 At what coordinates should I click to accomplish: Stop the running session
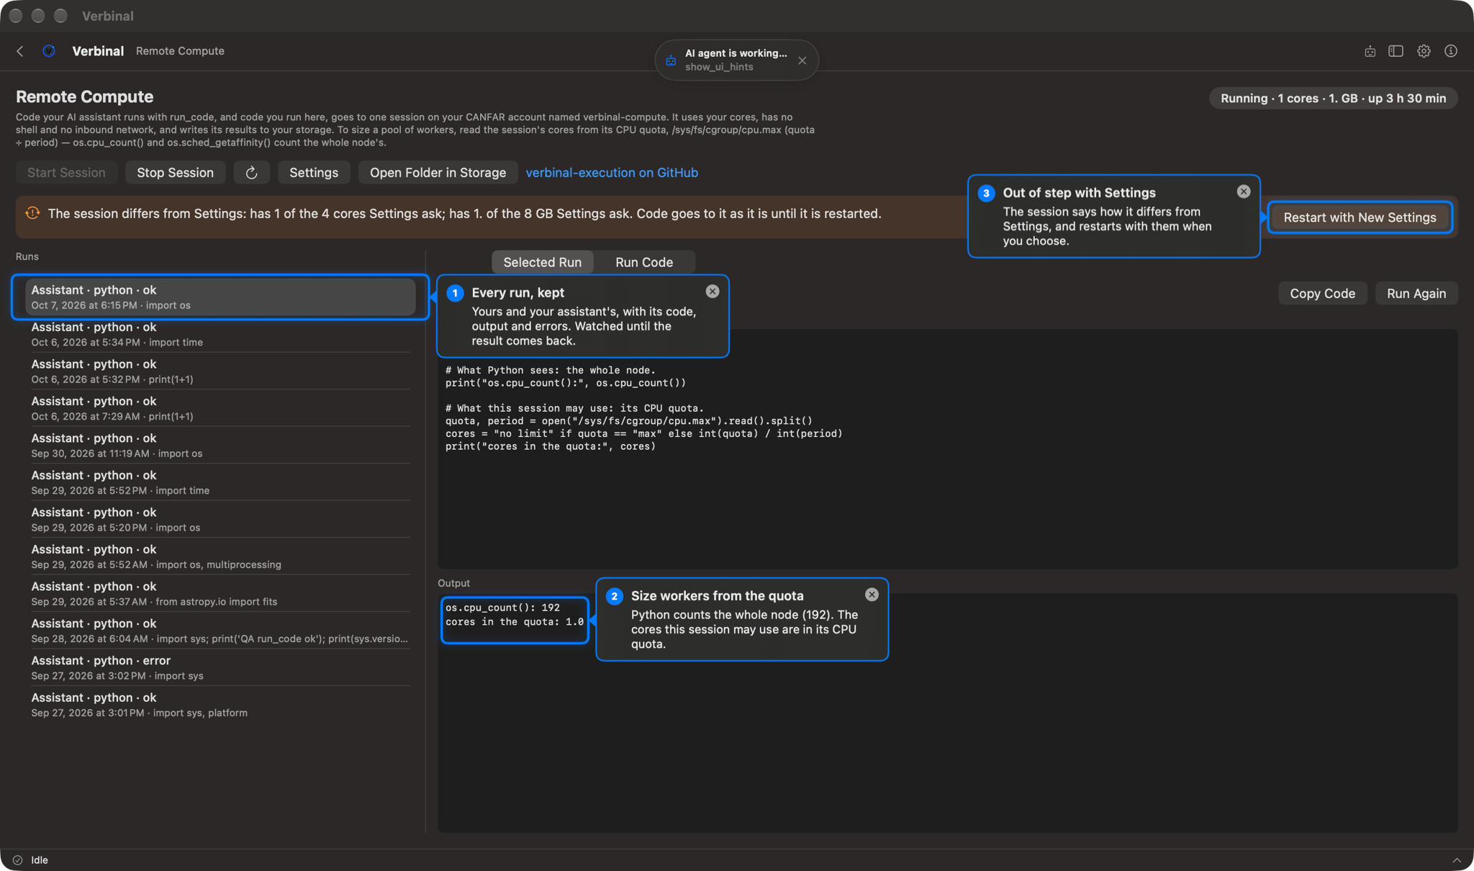click(x=175, y=173)
